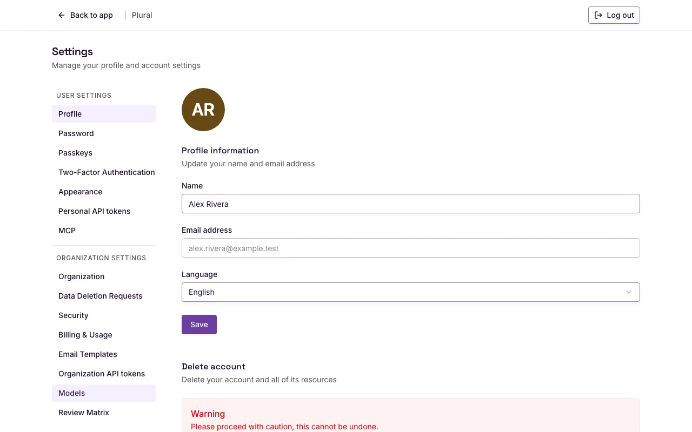692x432 pixels.
Task: Go back using Back to app link
Action: click(x=85, y=15)
